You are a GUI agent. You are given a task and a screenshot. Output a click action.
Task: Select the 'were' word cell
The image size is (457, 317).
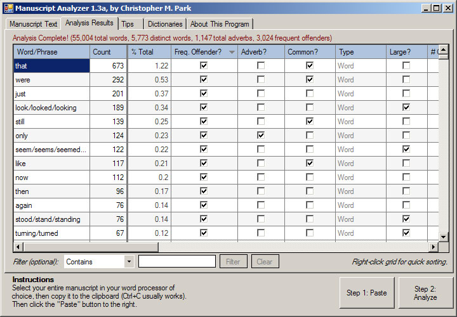51,80
